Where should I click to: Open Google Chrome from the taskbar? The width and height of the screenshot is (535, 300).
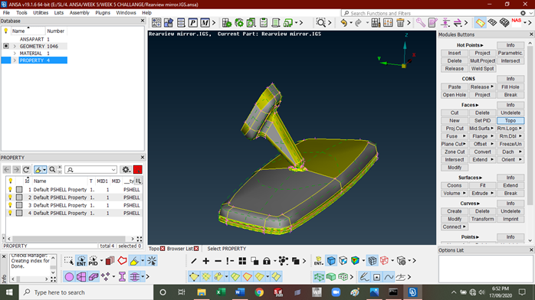tap(259, 292)
